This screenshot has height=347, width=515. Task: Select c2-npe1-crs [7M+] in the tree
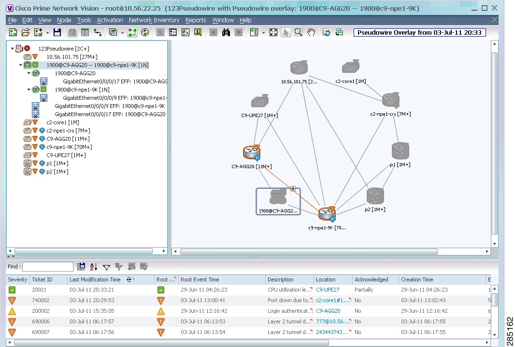click(68, 131)
